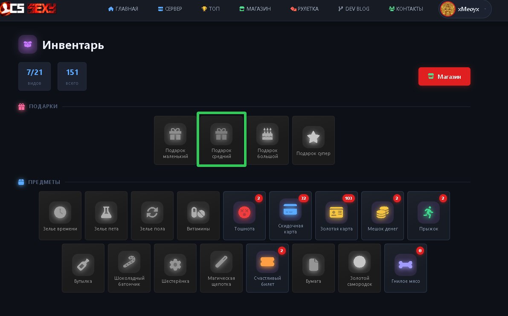Open the Скидочная карта item
Viewport: 508px width, 316px height.
pyautogui.click(x=290, y=216)
